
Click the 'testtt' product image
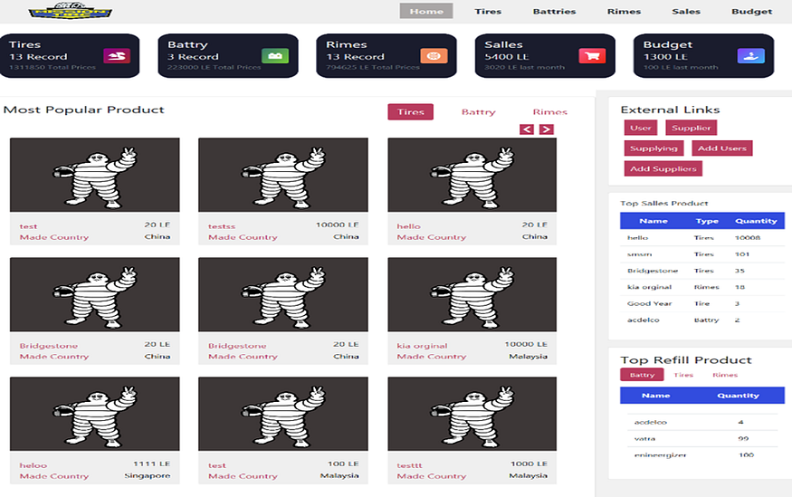point(472,414)
